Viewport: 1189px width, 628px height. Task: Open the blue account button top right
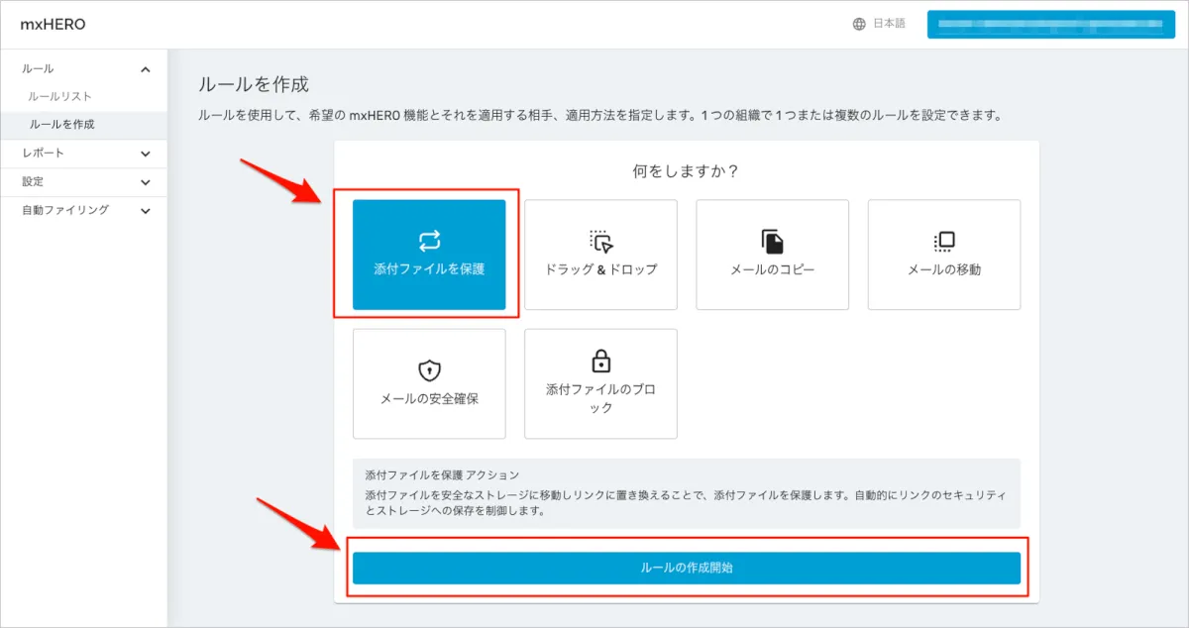point(1050,24)
